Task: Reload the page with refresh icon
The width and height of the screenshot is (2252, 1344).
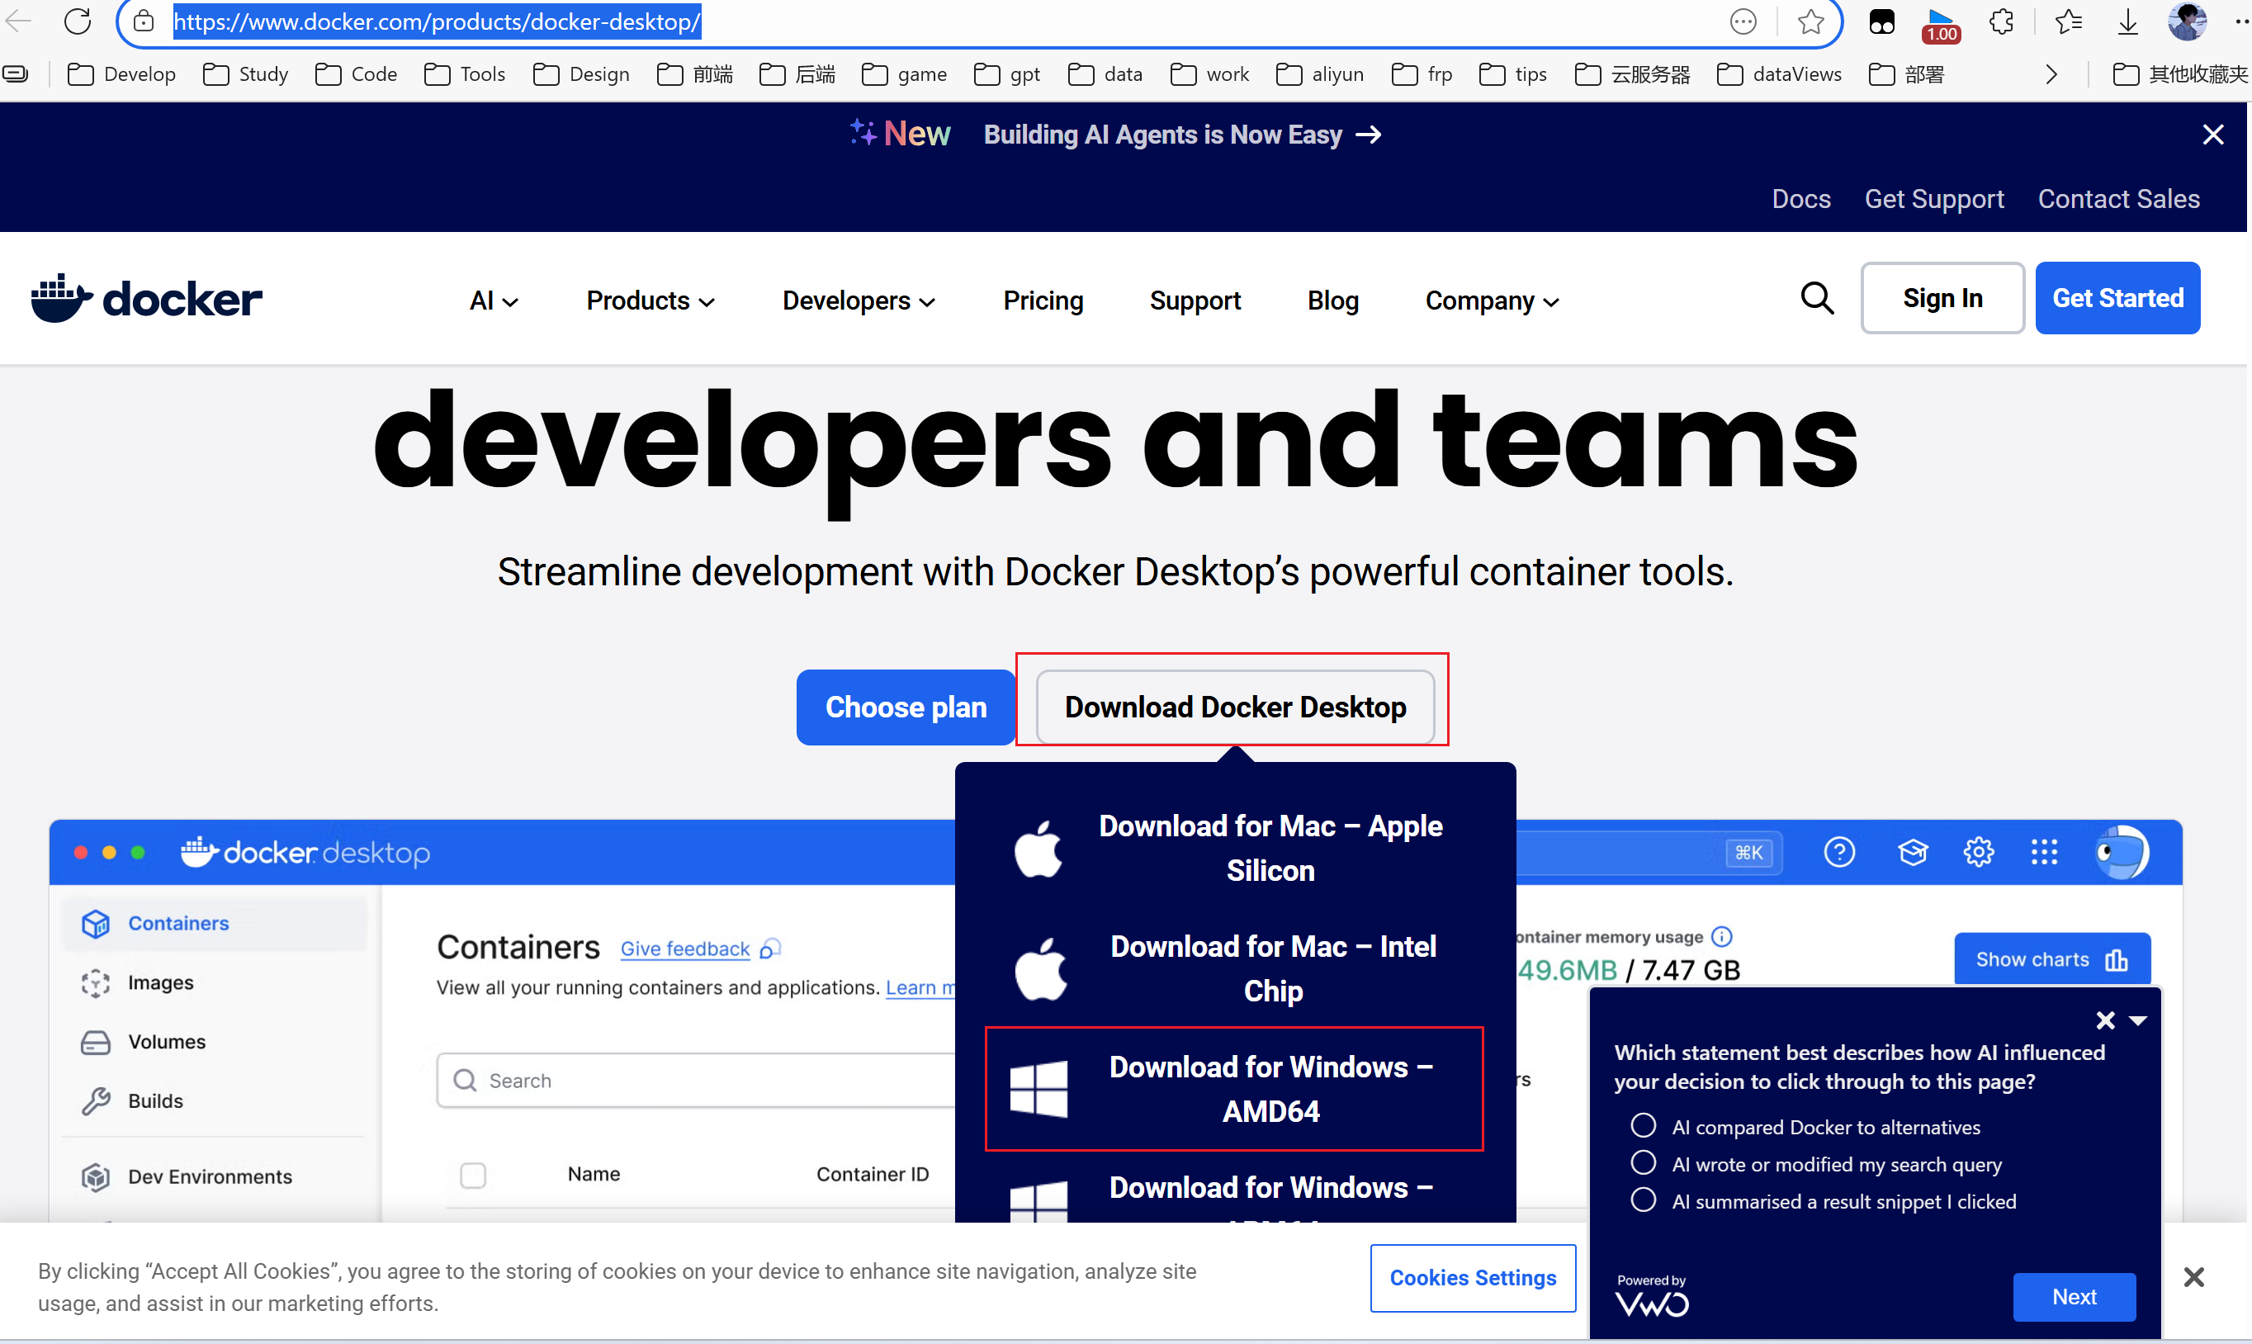Action: (78, 21)
